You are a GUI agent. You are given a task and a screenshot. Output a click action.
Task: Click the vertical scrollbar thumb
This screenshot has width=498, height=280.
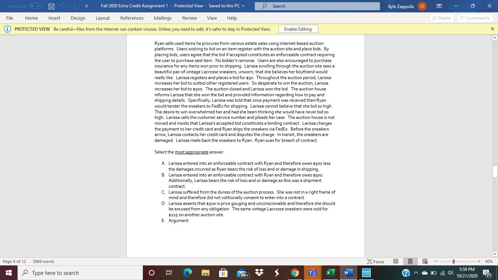pyautogui.click(x=495, y=171)
